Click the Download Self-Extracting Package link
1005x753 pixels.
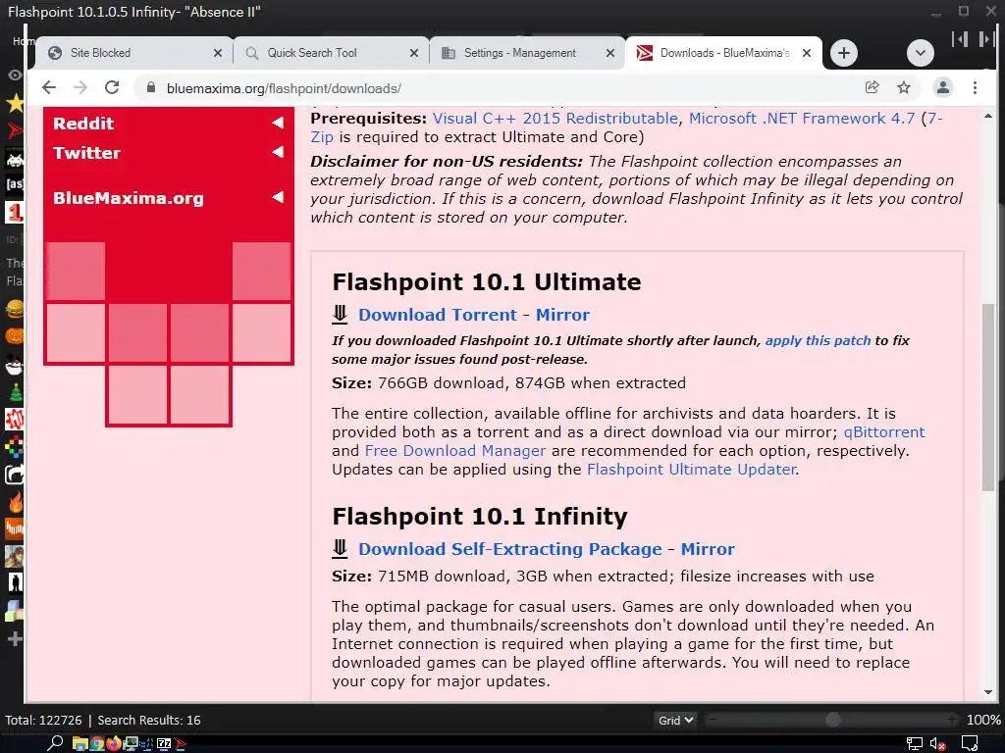coord(510,549)
